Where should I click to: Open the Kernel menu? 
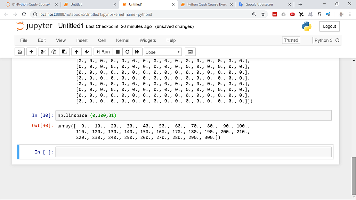(123, 40)
